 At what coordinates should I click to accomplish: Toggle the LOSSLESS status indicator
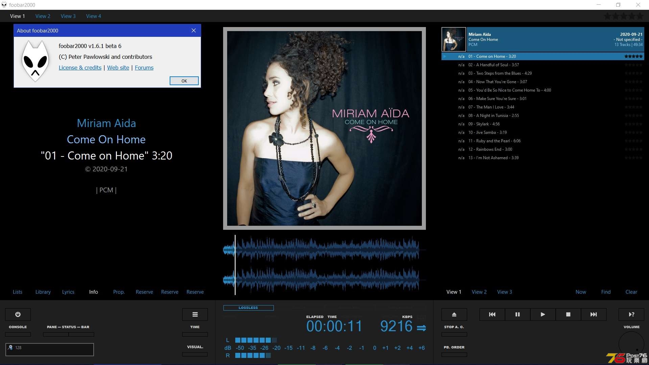(x=248, y=308)
